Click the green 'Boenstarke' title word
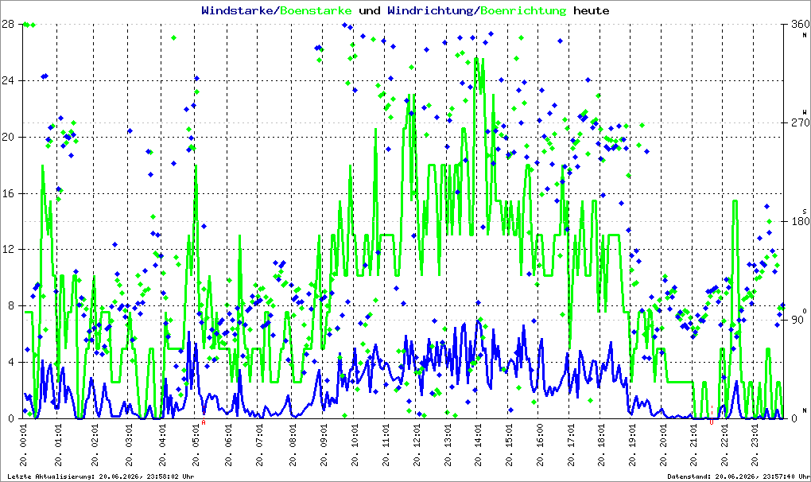Screen dimensions: 811x482 click(x=316, y=10)
